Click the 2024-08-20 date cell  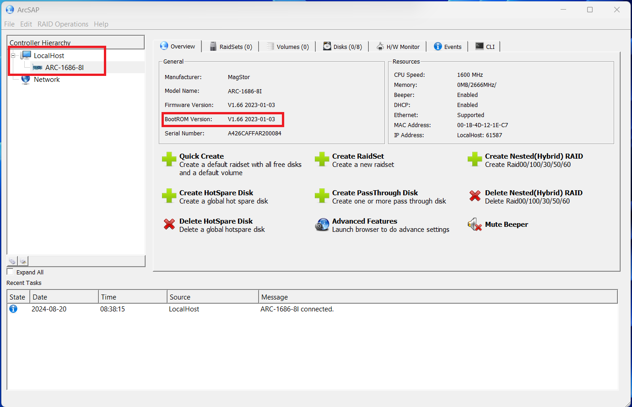49,309
